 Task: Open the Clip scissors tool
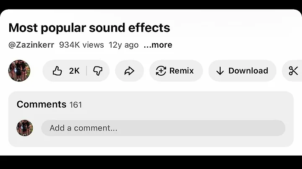[x=293, y=71]
